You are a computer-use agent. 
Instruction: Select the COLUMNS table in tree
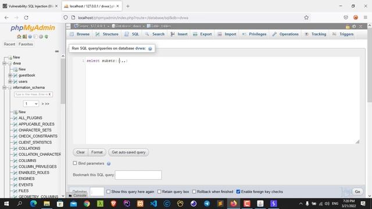point(27,161)
